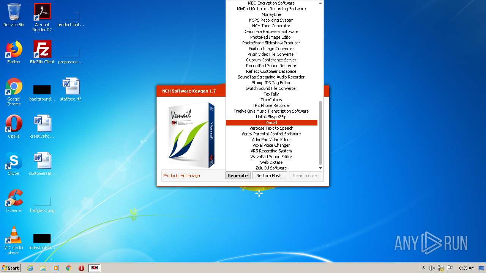Screen dimensions: 486x273
Task: Open the Action Center flag icon
Action: 450,268
